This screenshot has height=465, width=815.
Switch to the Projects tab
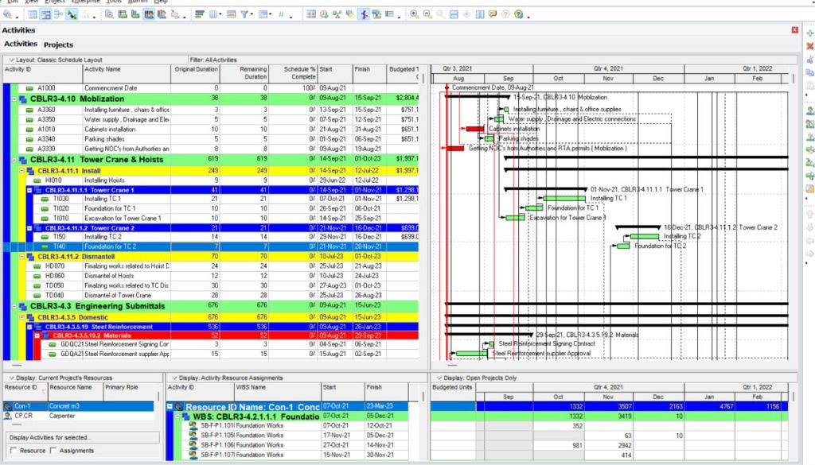click(x=58, y=45)
